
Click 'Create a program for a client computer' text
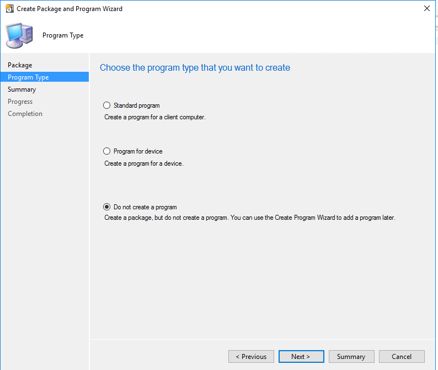click(154, 117)
